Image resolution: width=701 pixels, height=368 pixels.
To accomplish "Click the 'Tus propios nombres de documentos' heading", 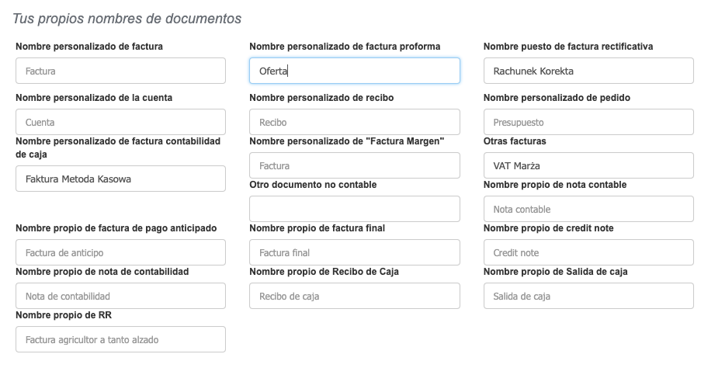I will [x=127, y=18].
